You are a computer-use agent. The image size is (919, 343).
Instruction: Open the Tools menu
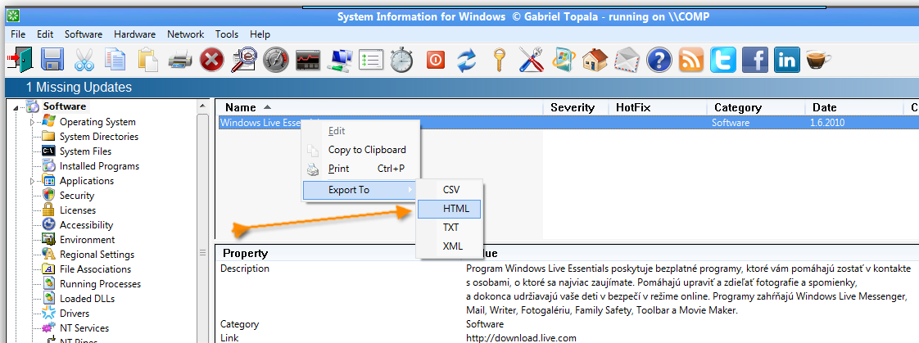226,34
